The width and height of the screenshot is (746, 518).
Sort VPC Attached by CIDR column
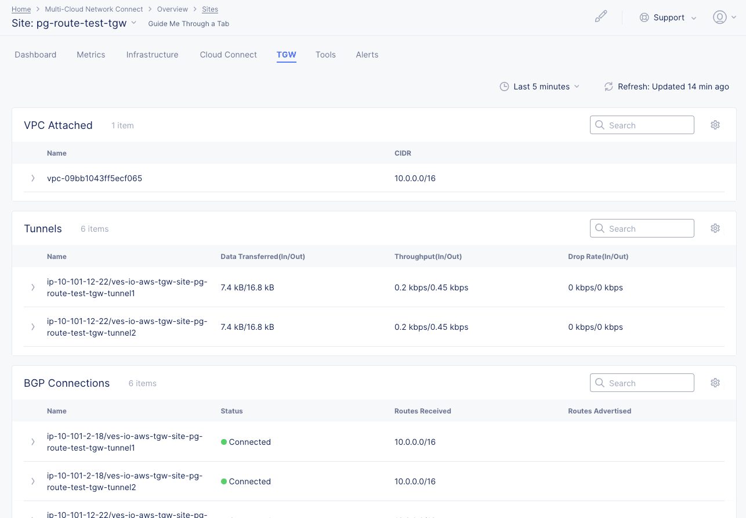coord(403,153)
